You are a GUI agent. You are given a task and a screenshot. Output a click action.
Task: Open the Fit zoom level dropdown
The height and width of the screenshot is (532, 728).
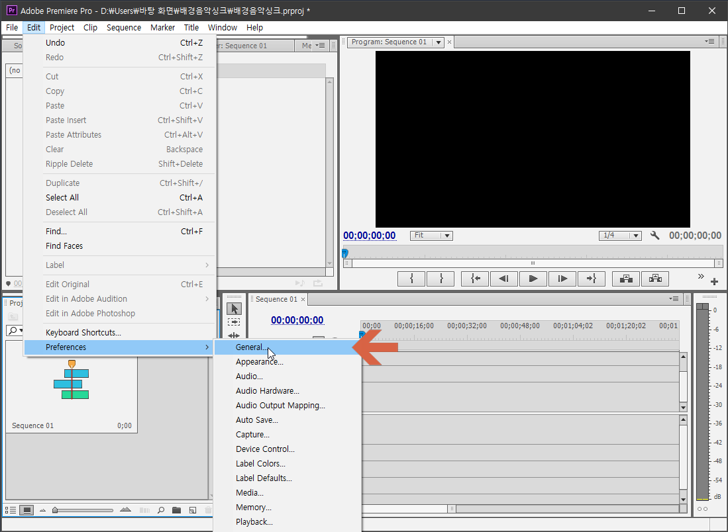click(x=431, y=236)
